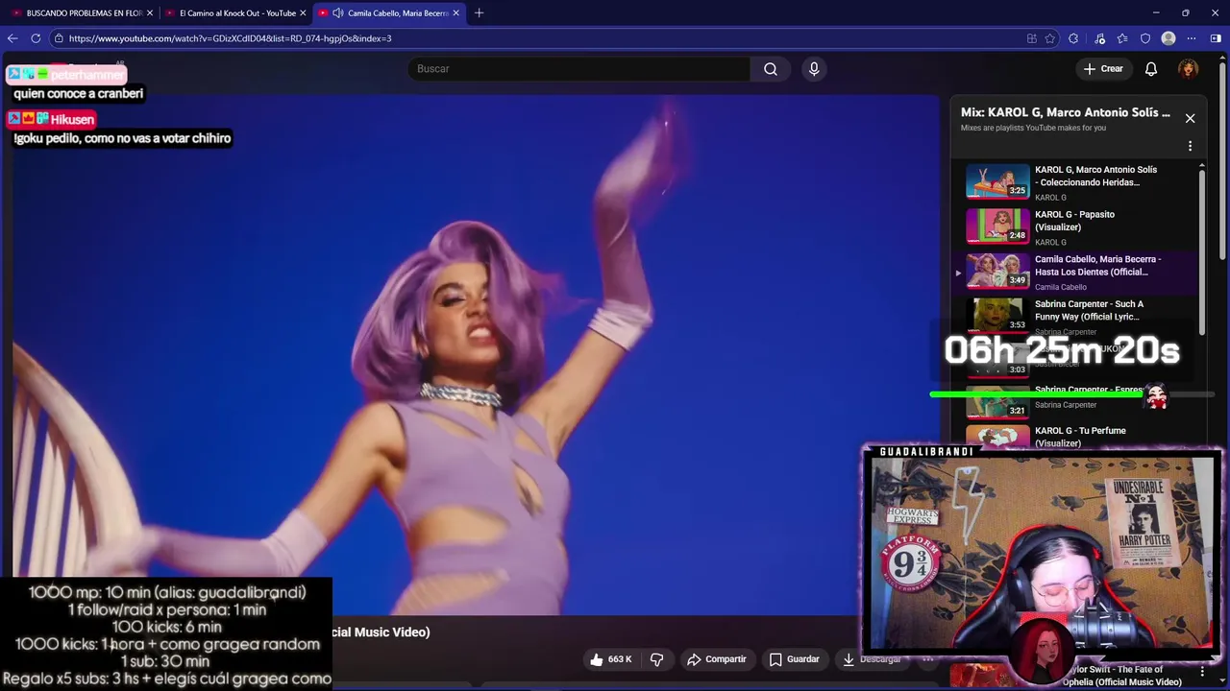Click the Guardar save button
The height and width of the screenshot is (691, 1230).
point(795,659)
